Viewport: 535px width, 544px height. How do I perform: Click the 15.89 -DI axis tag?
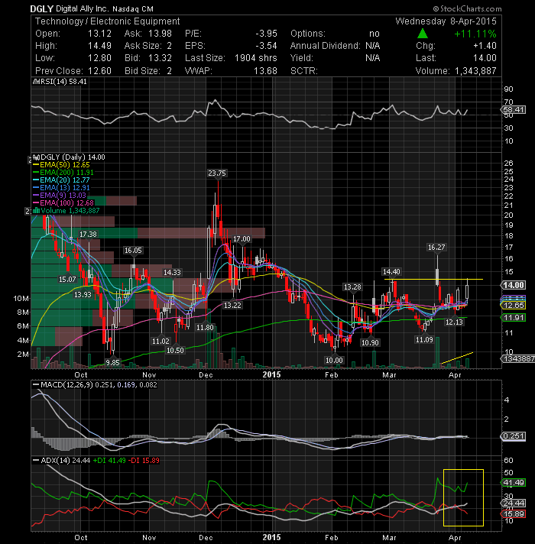point(514,513)
